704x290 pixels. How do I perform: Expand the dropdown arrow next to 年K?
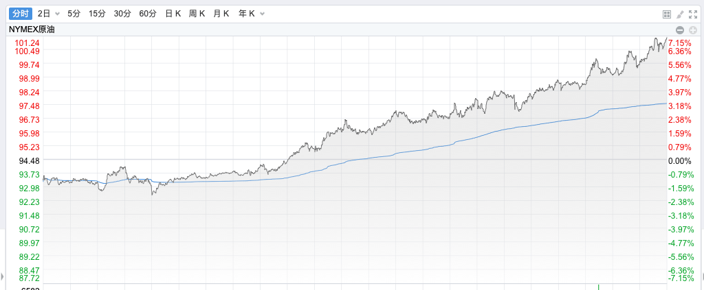coord(262,14)
